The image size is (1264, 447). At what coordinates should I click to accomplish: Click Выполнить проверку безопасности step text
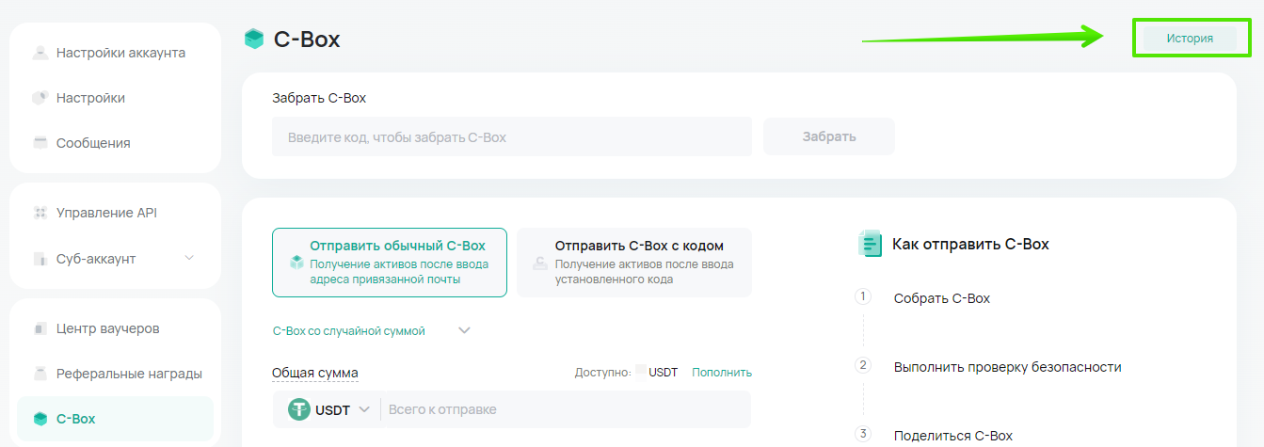[x=1008, y=367]
